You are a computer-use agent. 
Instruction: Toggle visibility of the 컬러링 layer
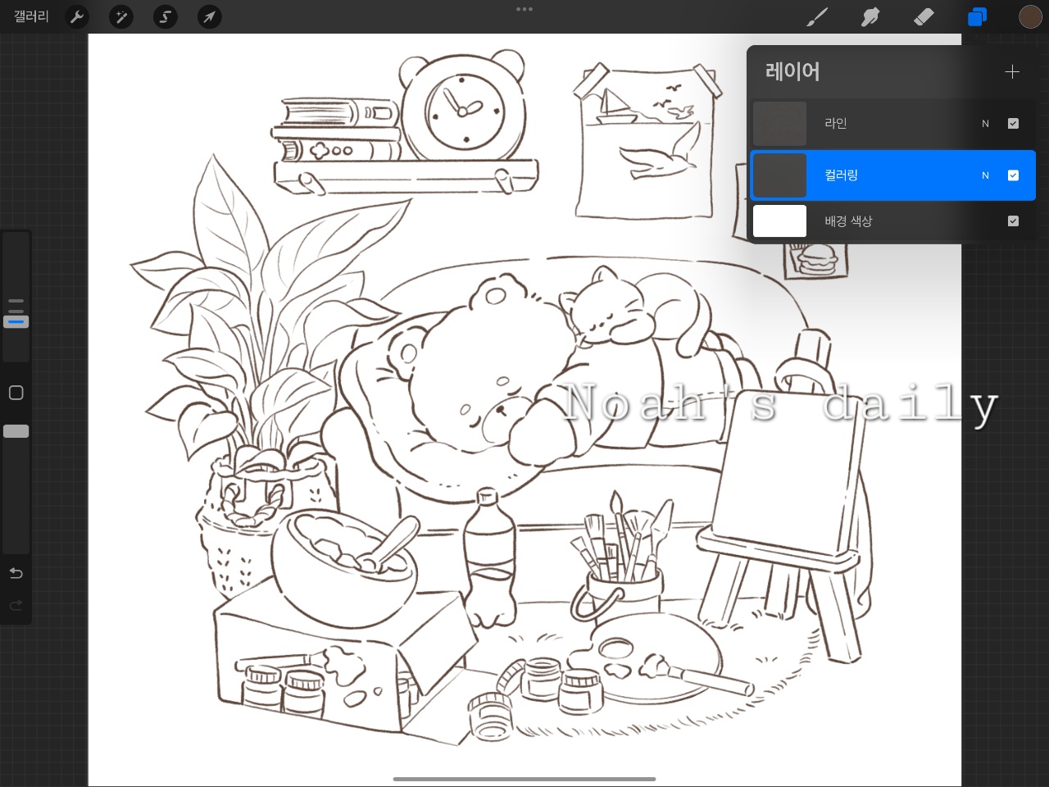1013,175
